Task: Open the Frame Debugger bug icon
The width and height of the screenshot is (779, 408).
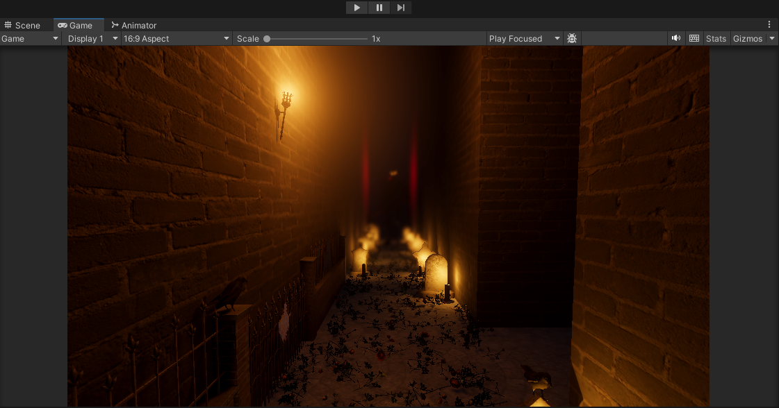Action: [x=572, y=39]
